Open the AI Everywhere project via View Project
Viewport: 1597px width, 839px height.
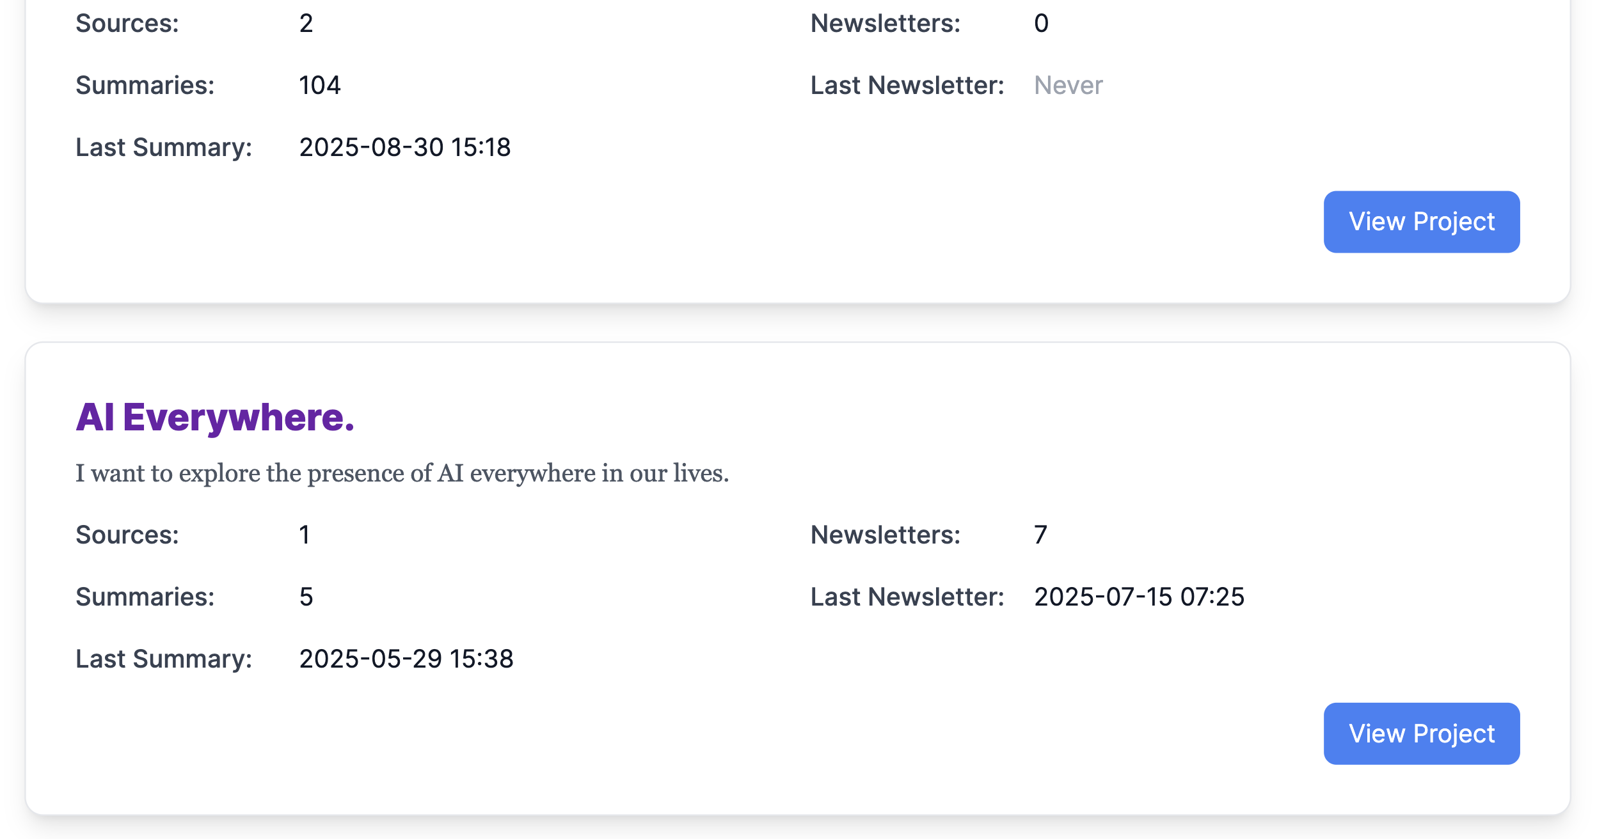1421,733
